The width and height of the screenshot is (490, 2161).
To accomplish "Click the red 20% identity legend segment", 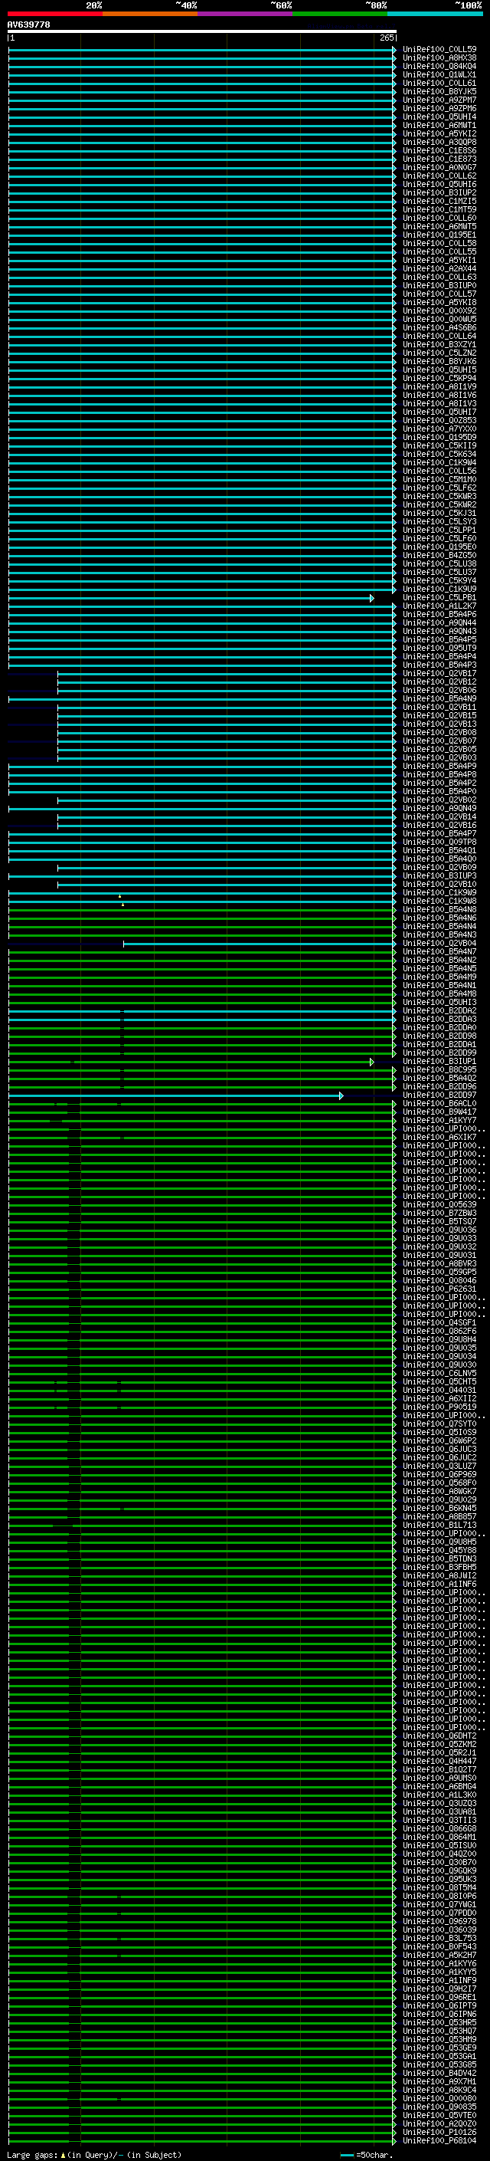I will [x=54, y=14].
